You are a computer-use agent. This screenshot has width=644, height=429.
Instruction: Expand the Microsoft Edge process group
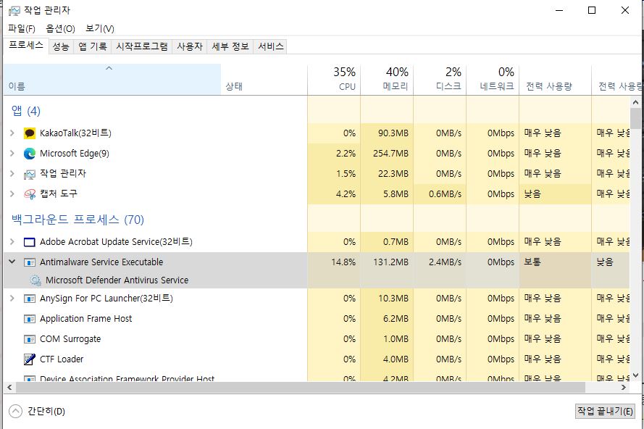coord(12,154)
